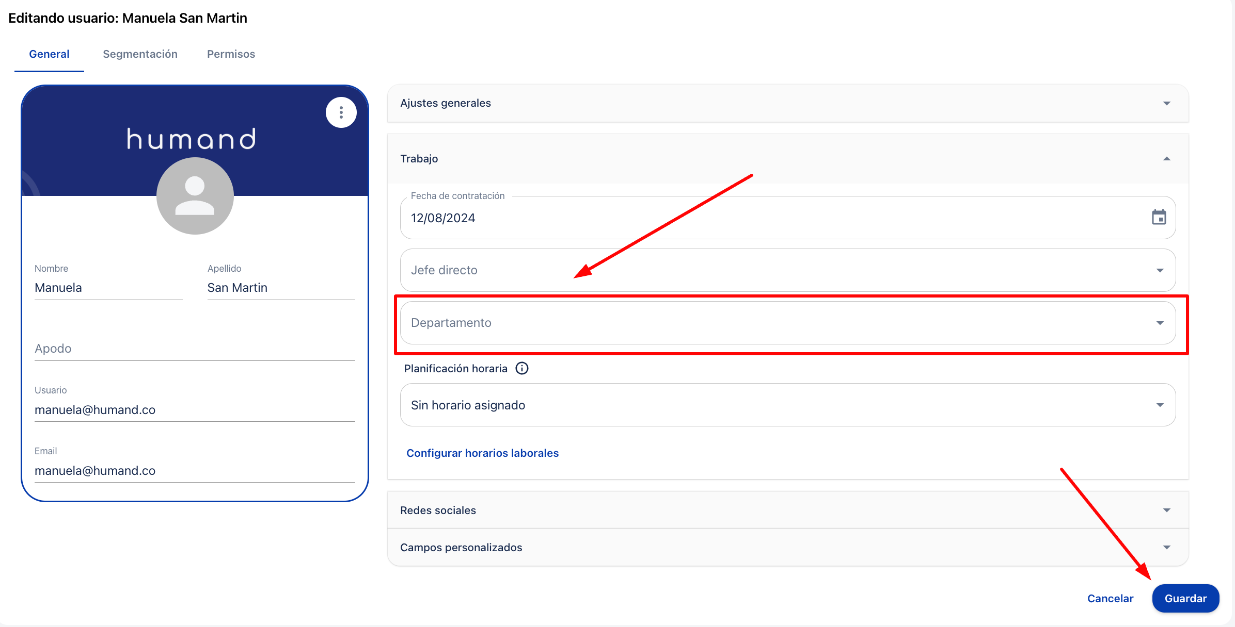Open Configurar horarios laborales link
1235x627 pixels.
point(482,453)
